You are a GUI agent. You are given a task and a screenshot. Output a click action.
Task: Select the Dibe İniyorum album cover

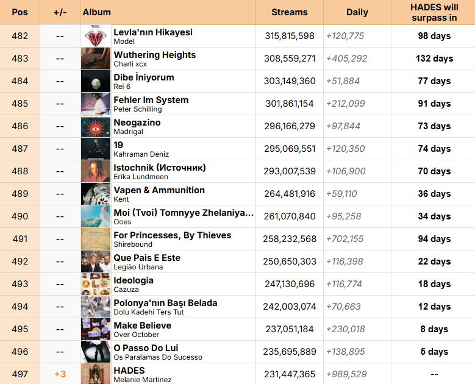pyautogui.click(x=96, y=81)
